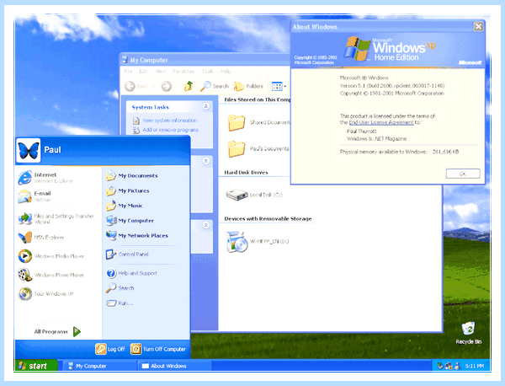
Task: Launch Windows Movie Maker
Action: 50,275
